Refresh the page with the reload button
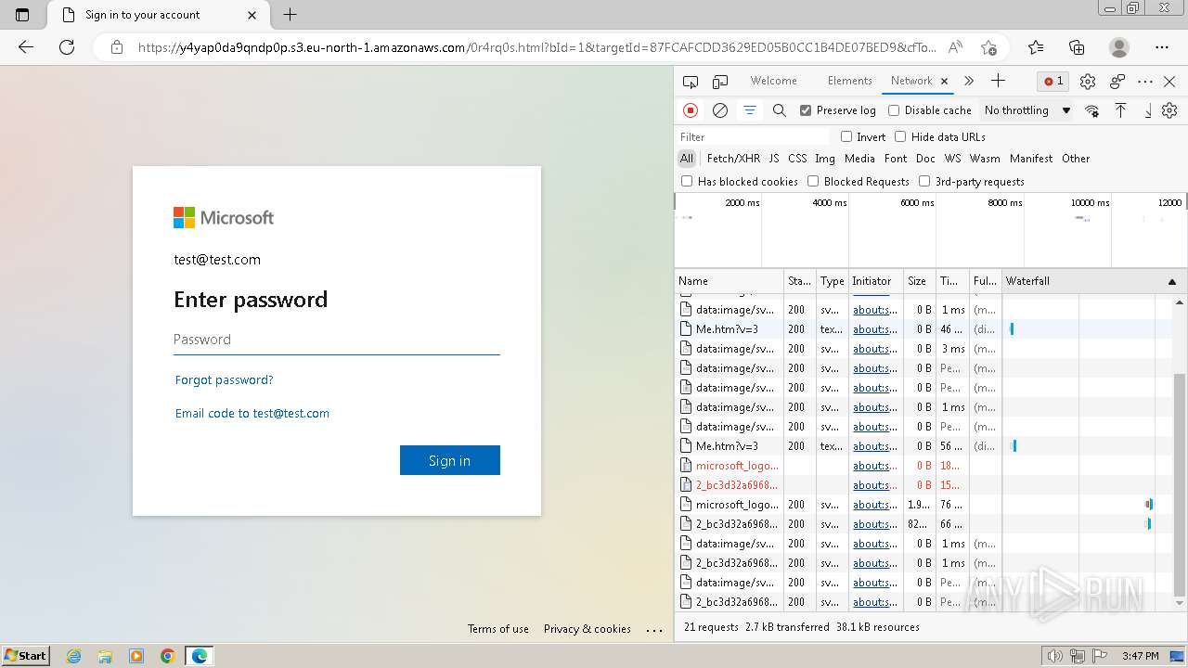This screenshot has width=1188, height=668. pos(67,47)
